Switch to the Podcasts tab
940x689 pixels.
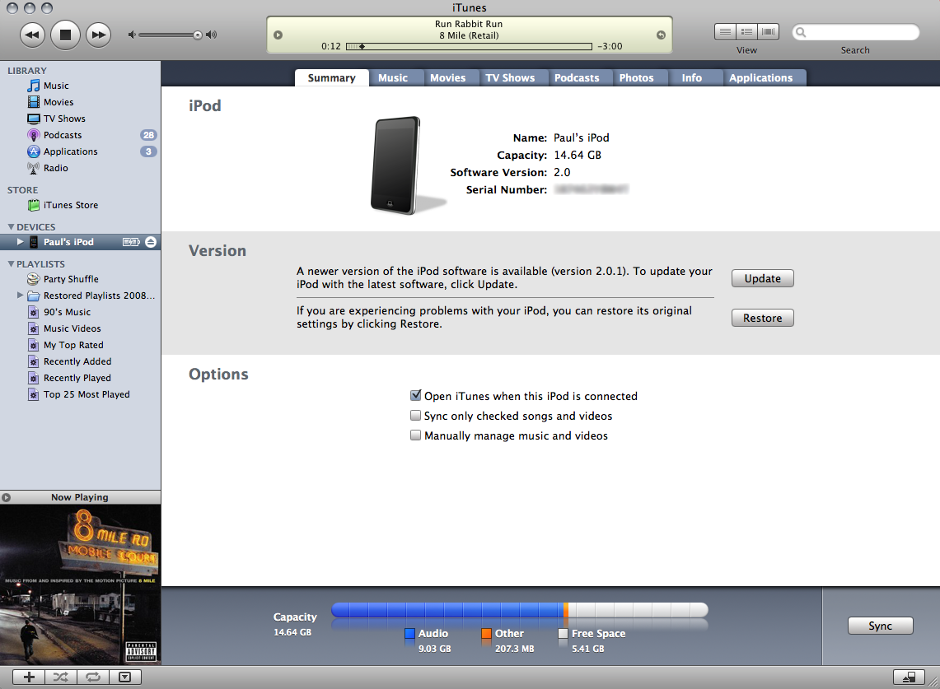(577, 78)
